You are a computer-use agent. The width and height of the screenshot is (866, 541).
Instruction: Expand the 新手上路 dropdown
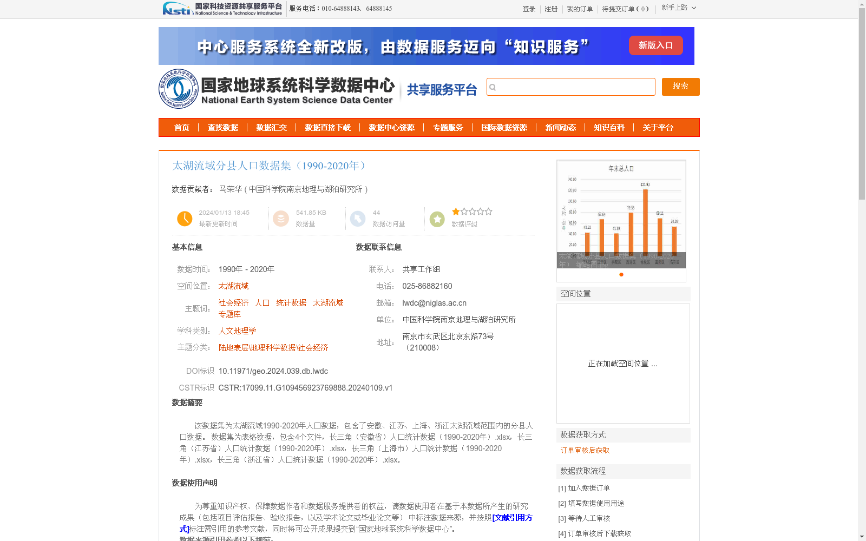[679, 8]
